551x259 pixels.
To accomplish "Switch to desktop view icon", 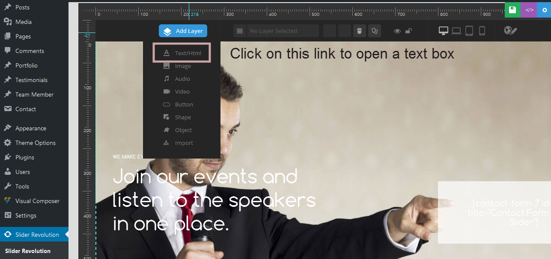I will 444,31.
